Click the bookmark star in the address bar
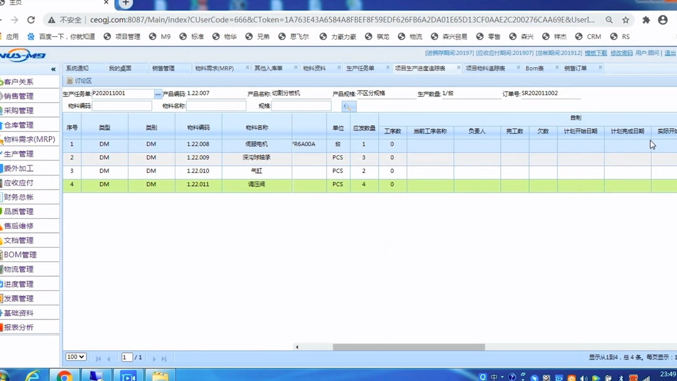The image size is (677, 381). point(626,19)
